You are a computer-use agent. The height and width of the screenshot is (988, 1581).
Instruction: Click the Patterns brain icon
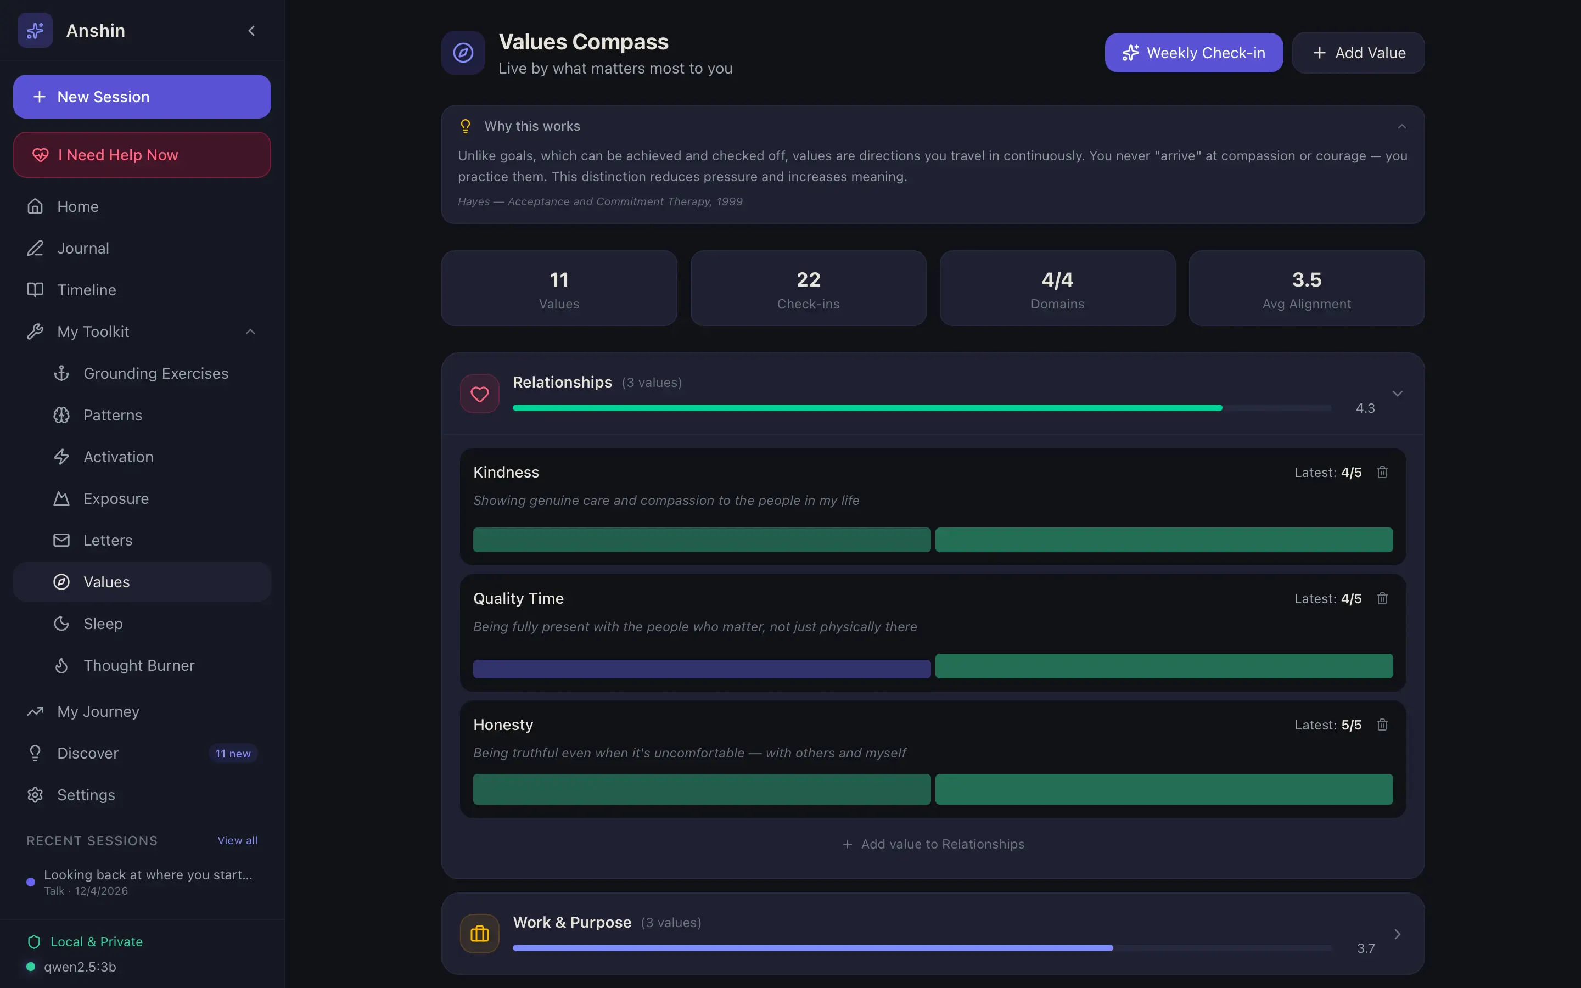[x=61, y=415]
